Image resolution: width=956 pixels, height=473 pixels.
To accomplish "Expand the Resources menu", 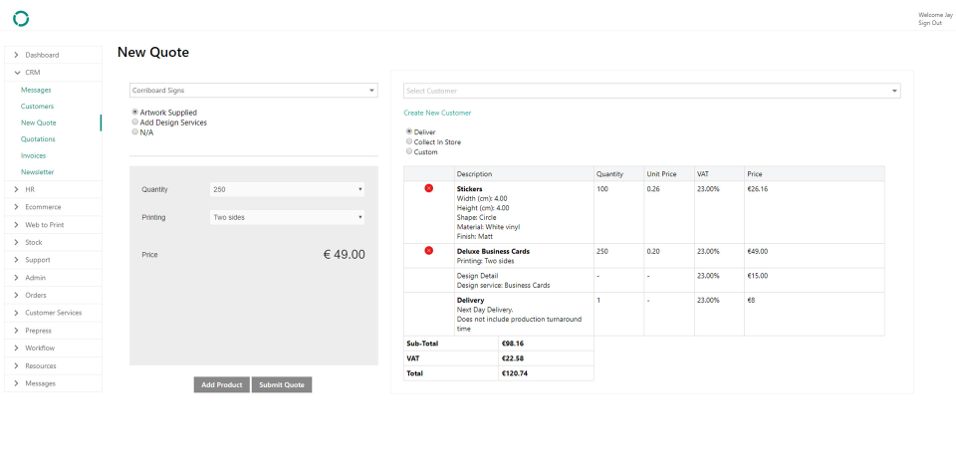I will click(x=53, y=365).
